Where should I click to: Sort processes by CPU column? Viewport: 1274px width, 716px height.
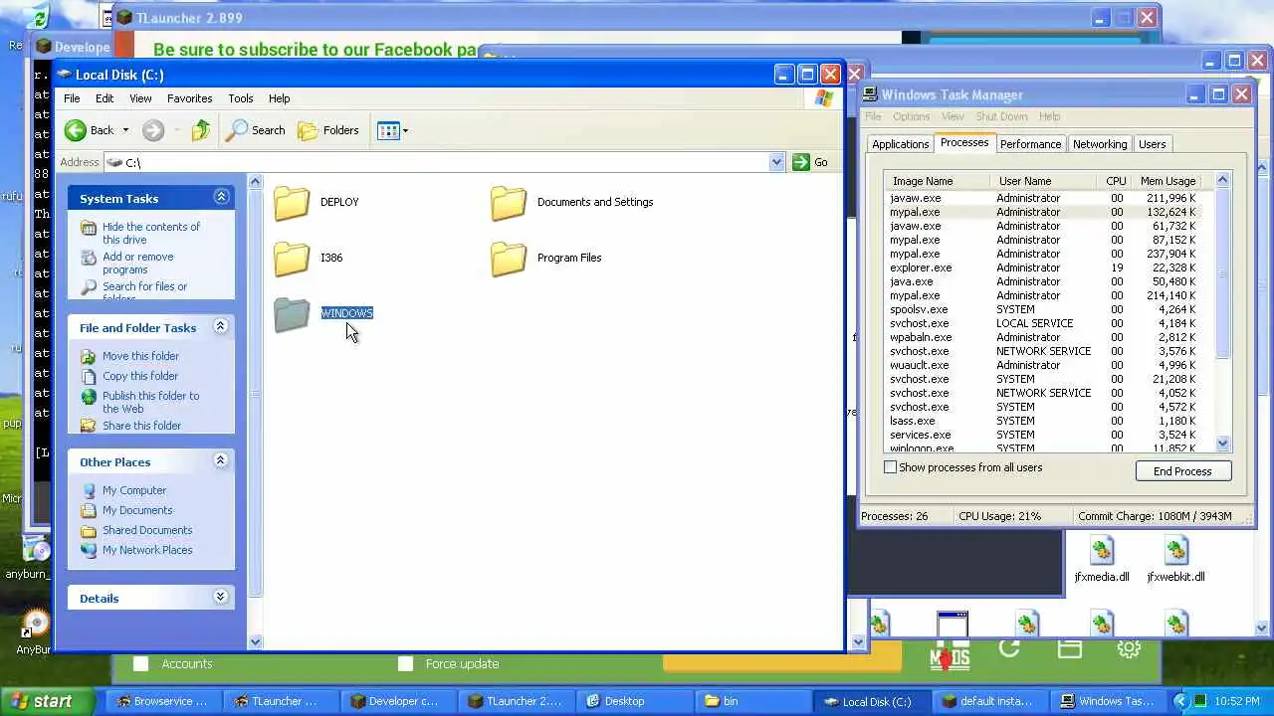[1115, 181]
